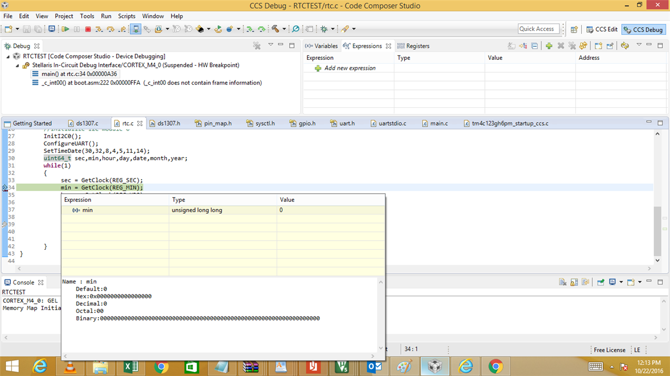Click Remove All Terminated Launches icon
This screenshot has width=670, height=376.
[x=257, y=46]
